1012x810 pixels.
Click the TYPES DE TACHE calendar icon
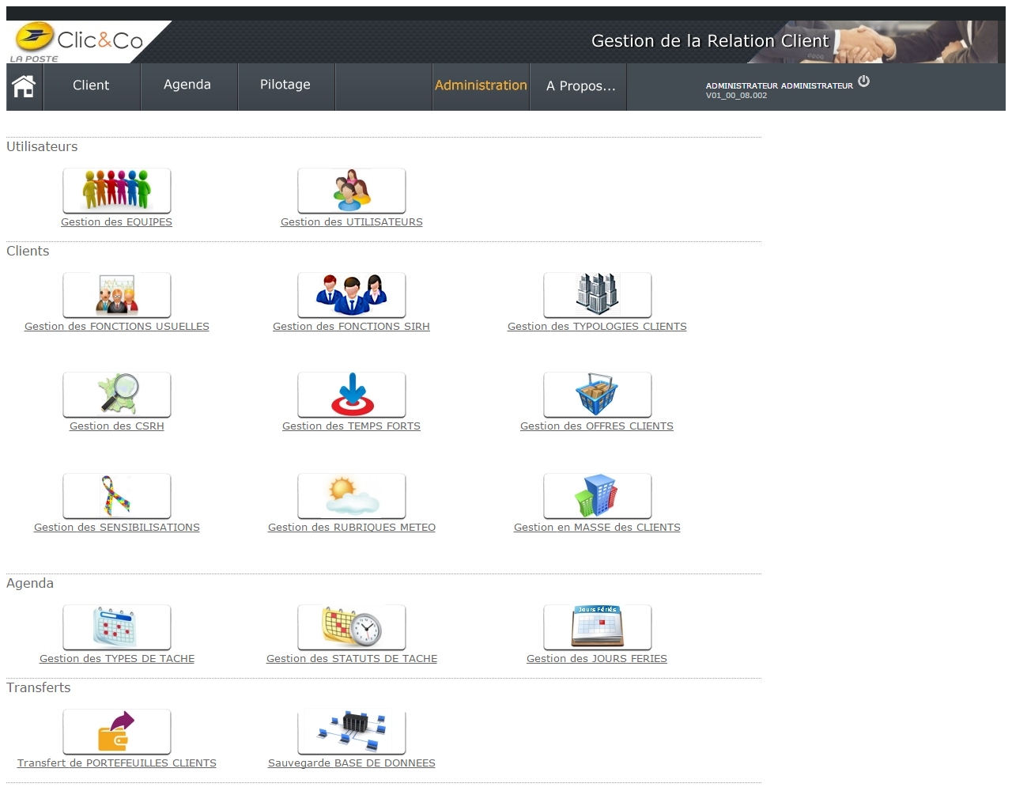[x=116, y=626]
